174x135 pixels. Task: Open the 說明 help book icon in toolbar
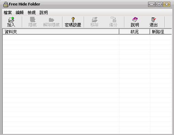pyautogui.click(x=135, y=20)
